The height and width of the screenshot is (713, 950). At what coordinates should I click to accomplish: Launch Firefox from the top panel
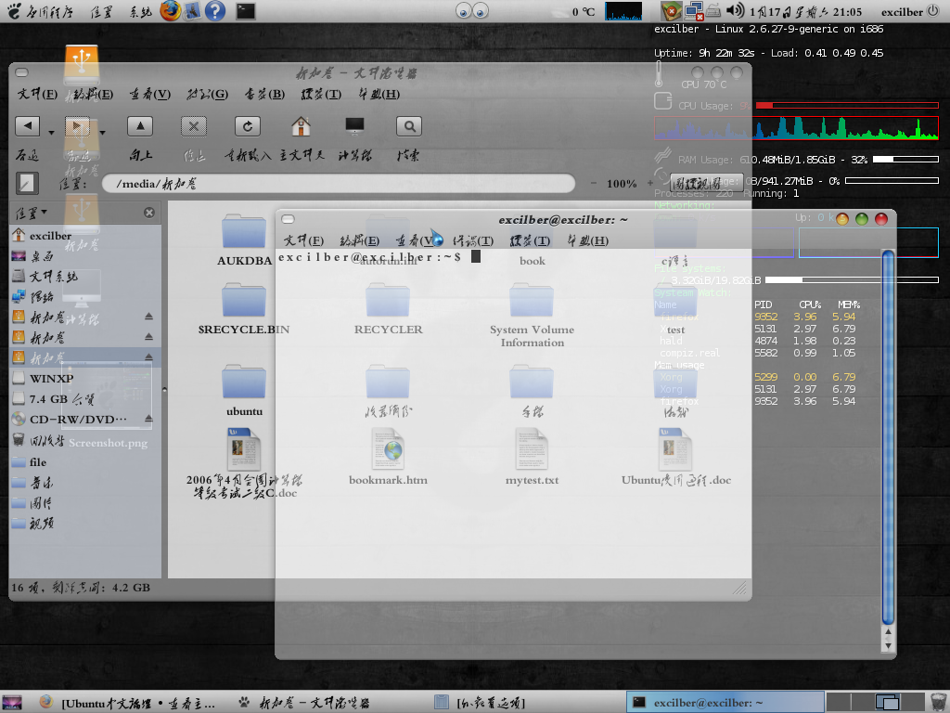click(171, 11)
